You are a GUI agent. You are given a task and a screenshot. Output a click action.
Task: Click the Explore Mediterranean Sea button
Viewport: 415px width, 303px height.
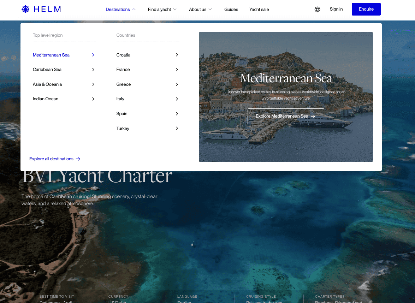tap(285, 116)
